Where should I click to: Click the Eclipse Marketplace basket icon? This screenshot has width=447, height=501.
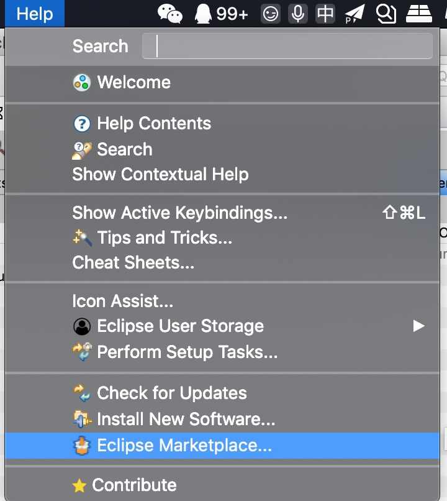click(81, 445)
